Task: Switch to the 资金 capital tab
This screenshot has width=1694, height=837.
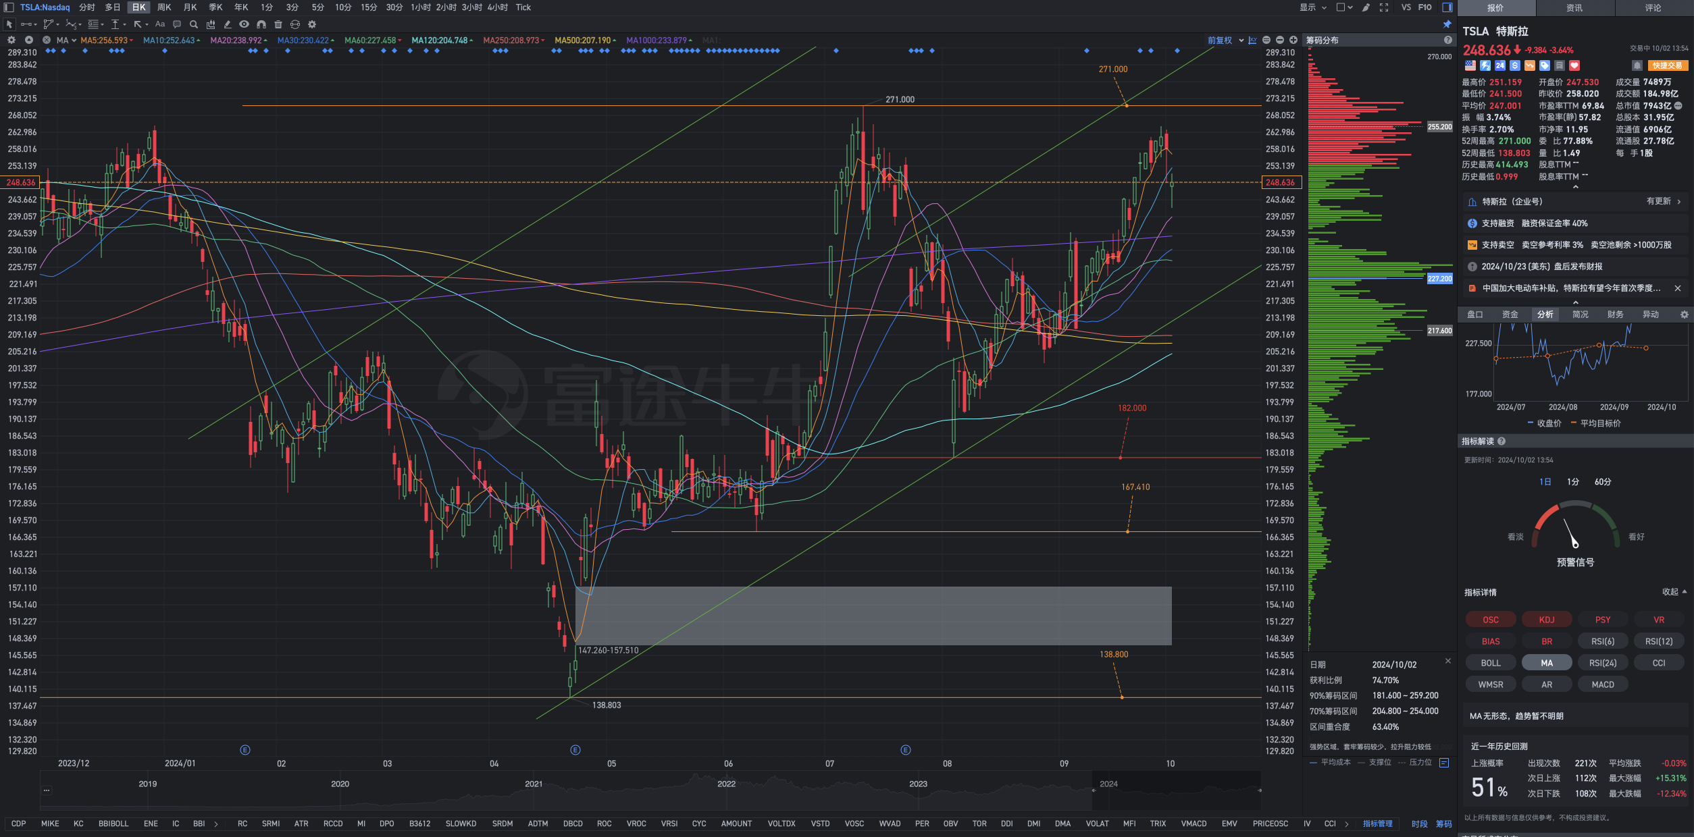Action: pyautogui.click(x=1510, y=315)
